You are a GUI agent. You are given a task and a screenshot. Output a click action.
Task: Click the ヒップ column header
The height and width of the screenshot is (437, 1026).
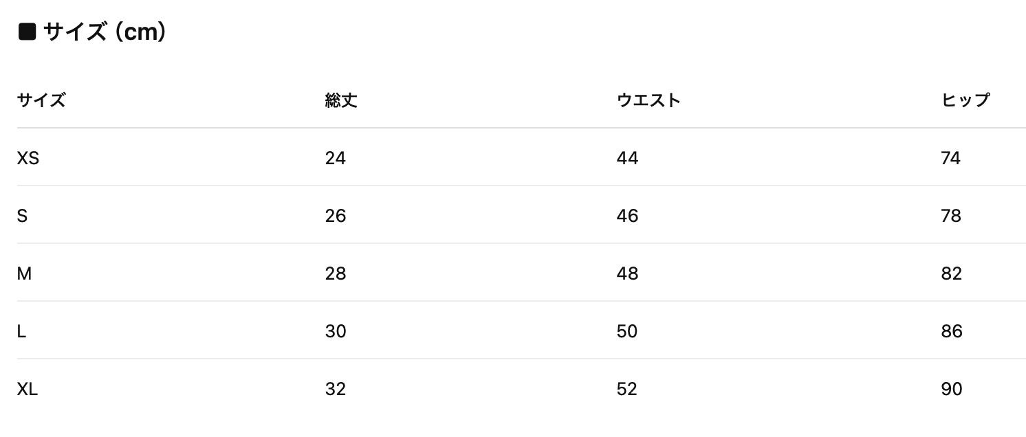click(x=965, y=100)
